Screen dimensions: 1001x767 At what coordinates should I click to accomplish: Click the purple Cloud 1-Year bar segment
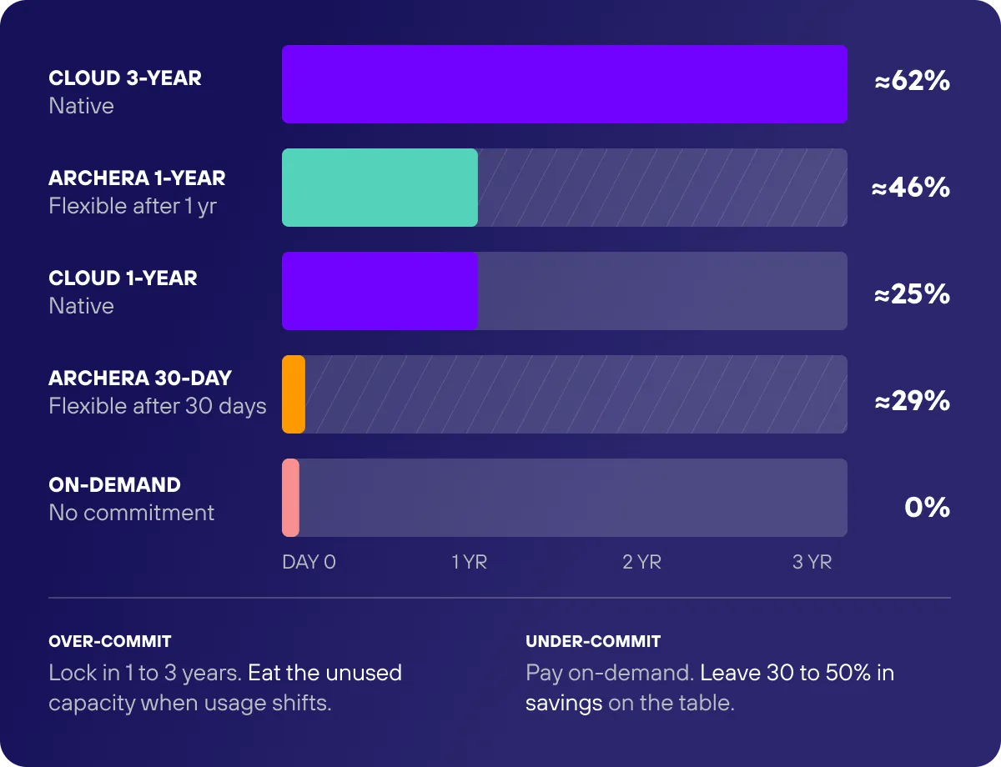pyautogui.click(x=380, y=291)
